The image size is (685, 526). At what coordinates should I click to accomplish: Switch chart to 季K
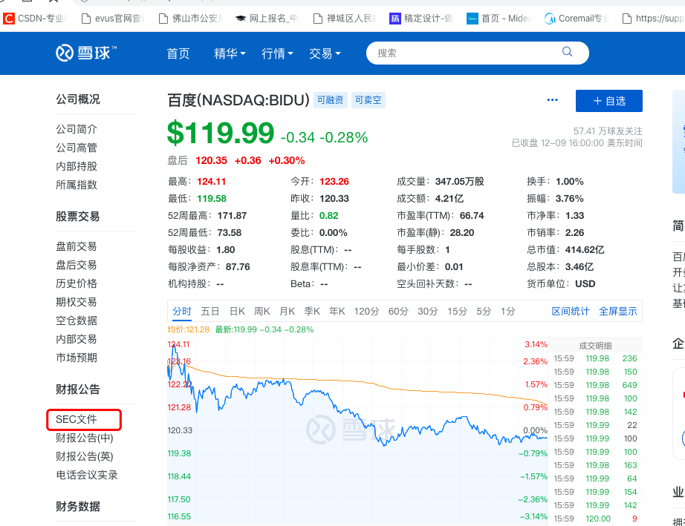(x=312, y=311)
